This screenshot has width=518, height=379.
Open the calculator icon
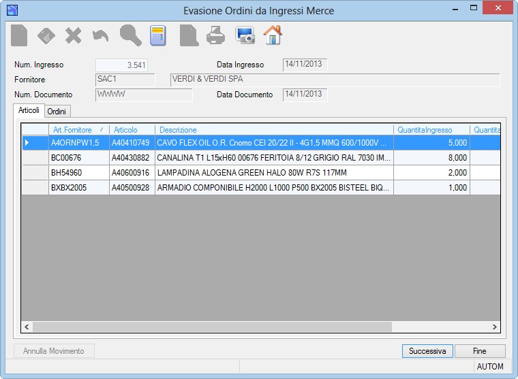click(158, 35)
